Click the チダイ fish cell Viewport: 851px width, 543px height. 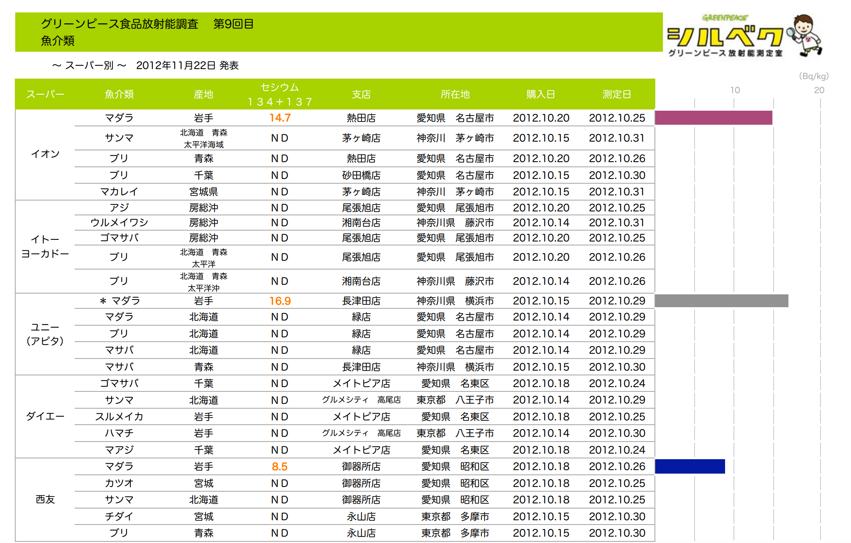[x=119, y=517]
